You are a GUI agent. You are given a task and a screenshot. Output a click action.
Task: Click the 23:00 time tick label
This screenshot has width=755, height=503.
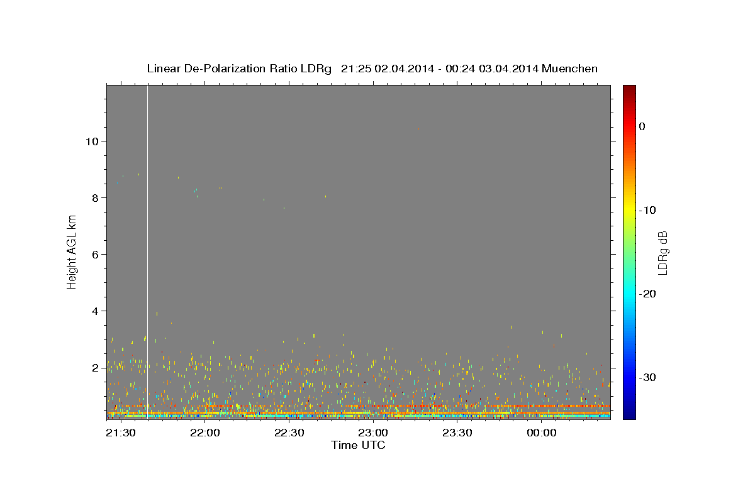pyautogui.click(x=373, y=433)
